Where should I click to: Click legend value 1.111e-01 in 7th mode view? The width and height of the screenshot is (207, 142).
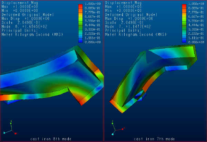pyautogui.click(x=196, y=38)
